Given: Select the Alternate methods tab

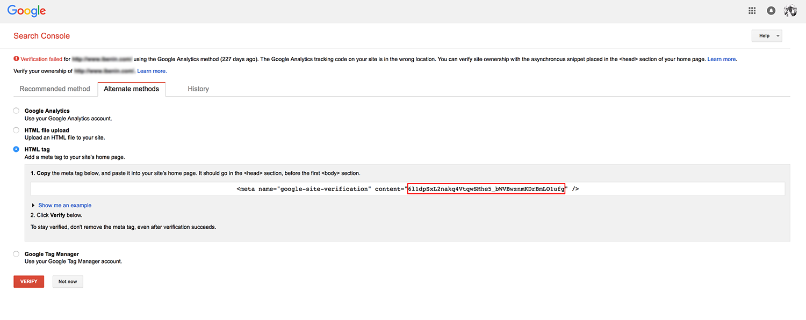Looking at the screenshot, I should [132, 89].
